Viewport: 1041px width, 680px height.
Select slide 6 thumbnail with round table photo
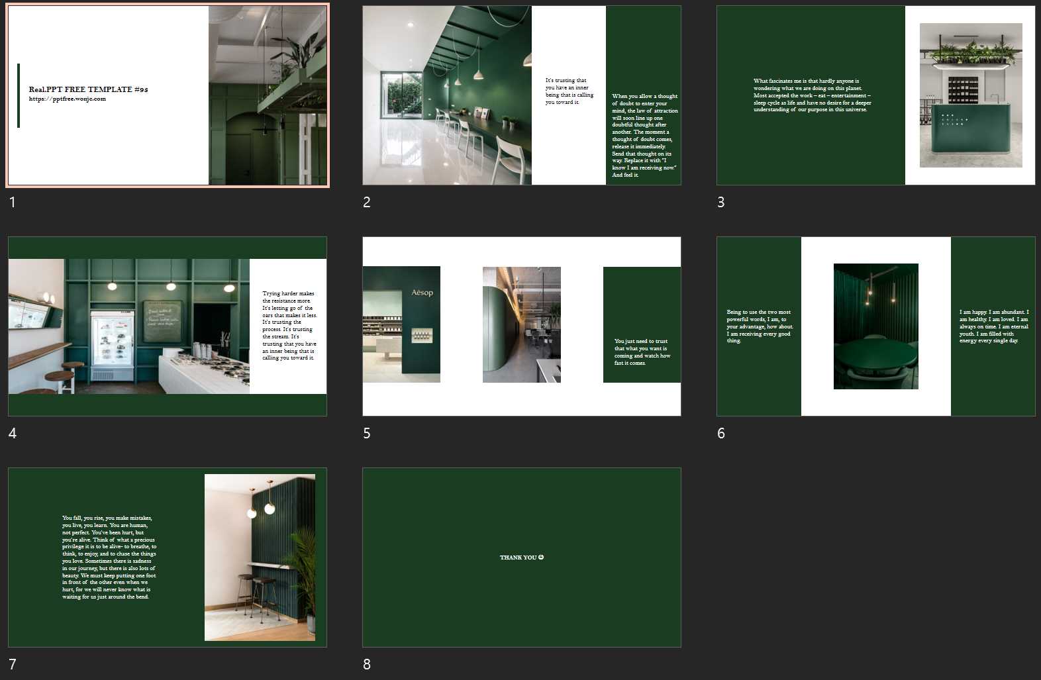[876, 326]
